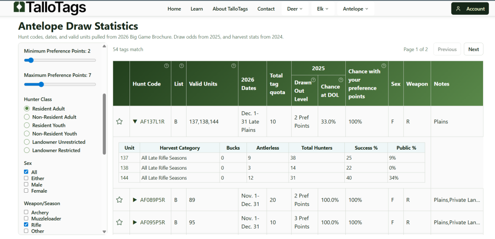Click star icon for AF095P5R
The height and width of the screenshot is (239, 495).
point(119,222)
